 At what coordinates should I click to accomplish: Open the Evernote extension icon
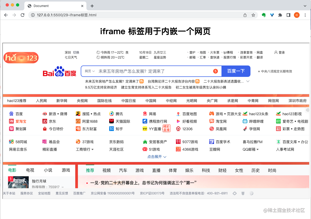click(x=264, y=15)
